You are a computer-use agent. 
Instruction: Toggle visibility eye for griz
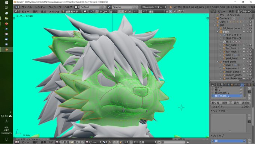pyautogui.click(x=244, y=25)
